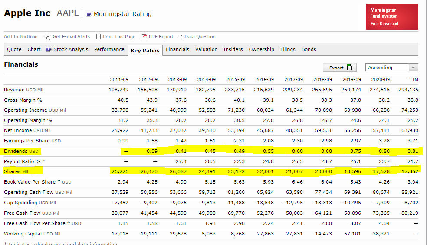
Task: Click 2015-09 free cash flow 69,778
Action: pos(236,213)
